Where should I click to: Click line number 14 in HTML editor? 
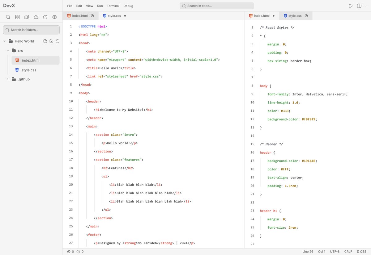(71, 134)
